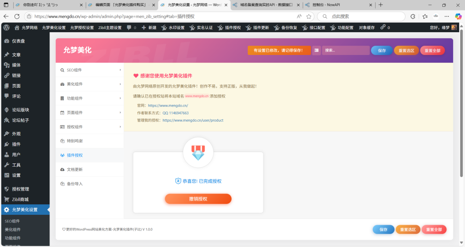Click the browser favorites star in address bar
465x247 pixels.
click(x=309, y=16)
